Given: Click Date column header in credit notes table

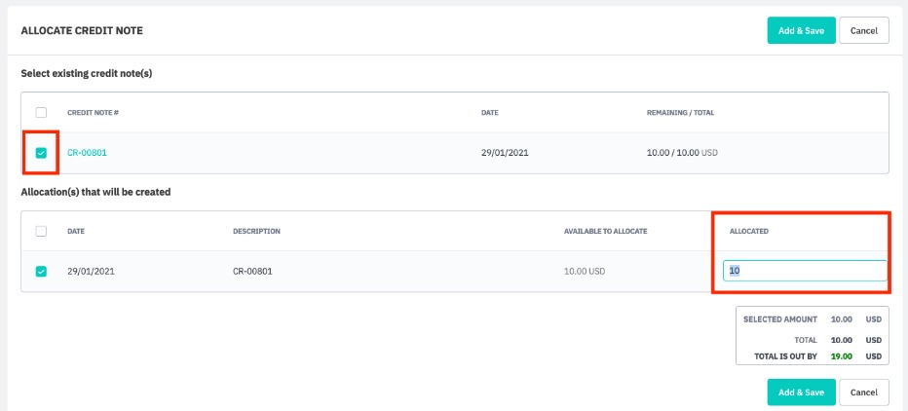Looking at the screenshot, I should tap(490, 113).
